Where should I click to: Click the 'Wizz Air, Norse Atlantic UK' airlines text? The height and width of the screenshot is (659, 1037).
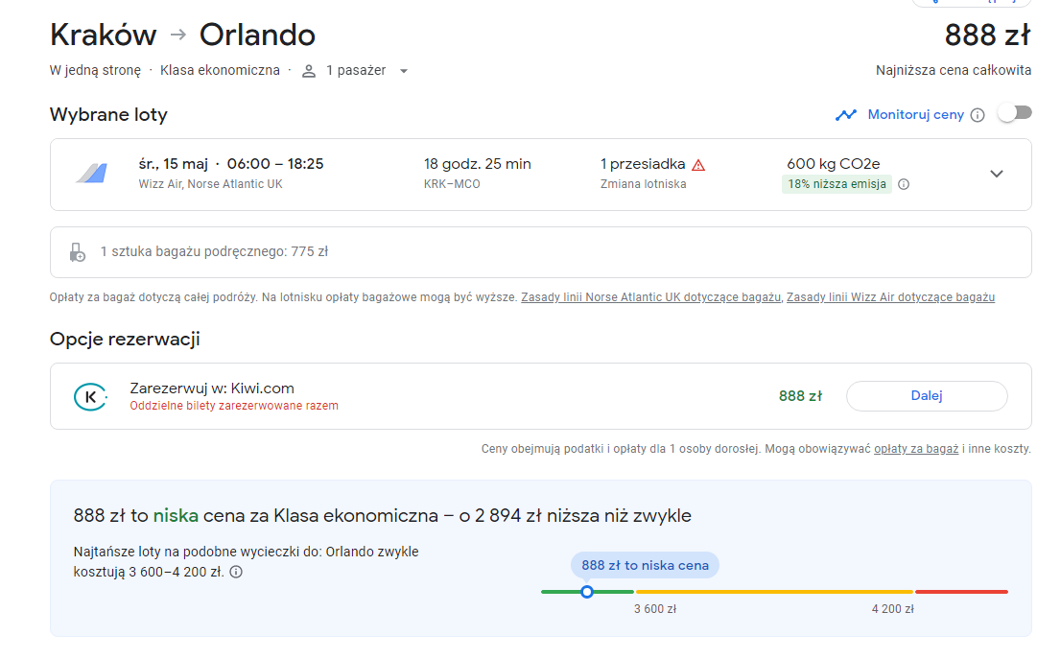pos(210,184)
